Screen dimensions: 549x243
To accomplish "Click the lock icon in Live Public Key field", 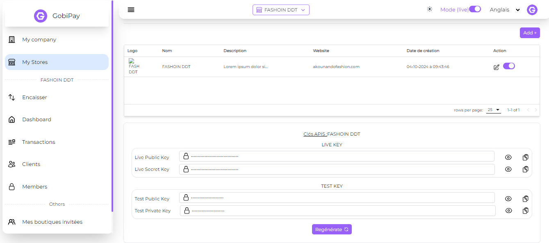I will click(186, 156).
